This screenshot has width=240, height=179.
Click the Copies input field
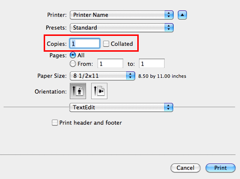click(85, 44)
